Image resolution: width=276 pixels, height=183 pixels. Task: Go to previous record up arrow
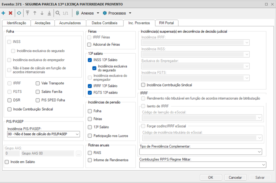coord(35,13)
